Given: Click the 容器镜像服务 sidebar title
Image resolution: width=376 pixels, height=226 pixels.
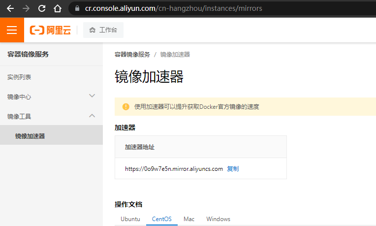Looking at the screenshot, I should [28, 54].
